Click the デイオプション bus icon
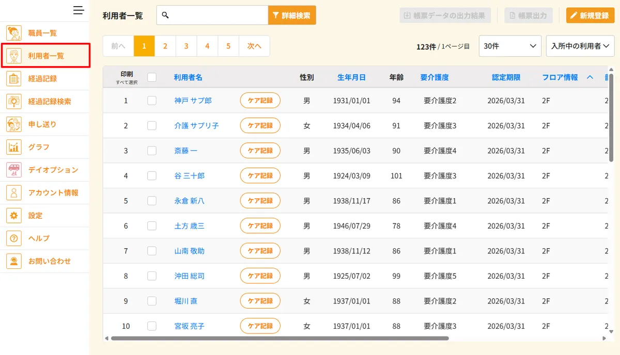Viewport: 620px width, 355px height. point(14,170)
